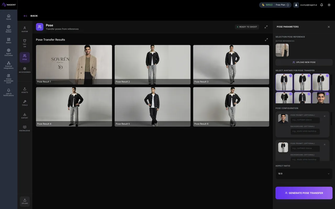Open Jobs & Notifications in the sidebar
Screen dimensions: 335x209
coord(9,92)
